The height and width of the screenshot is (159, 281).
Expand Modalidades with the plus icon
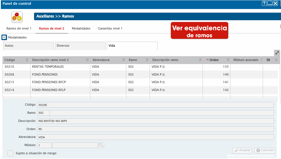pyautogui.click(x=4, y=37)
